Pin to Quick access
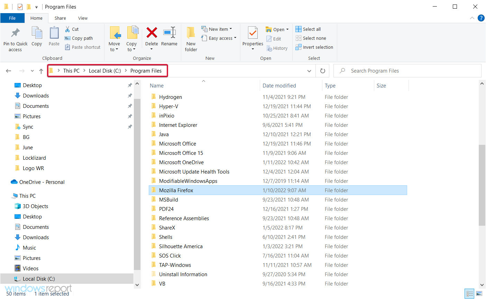 click(15, 39)
